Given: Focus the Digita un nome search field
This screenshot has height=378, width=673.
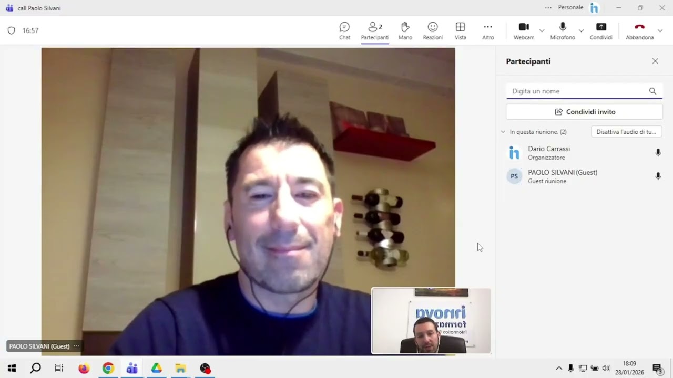Looking at the screenshot, I should pyautogui.click(x=584, y=91).
